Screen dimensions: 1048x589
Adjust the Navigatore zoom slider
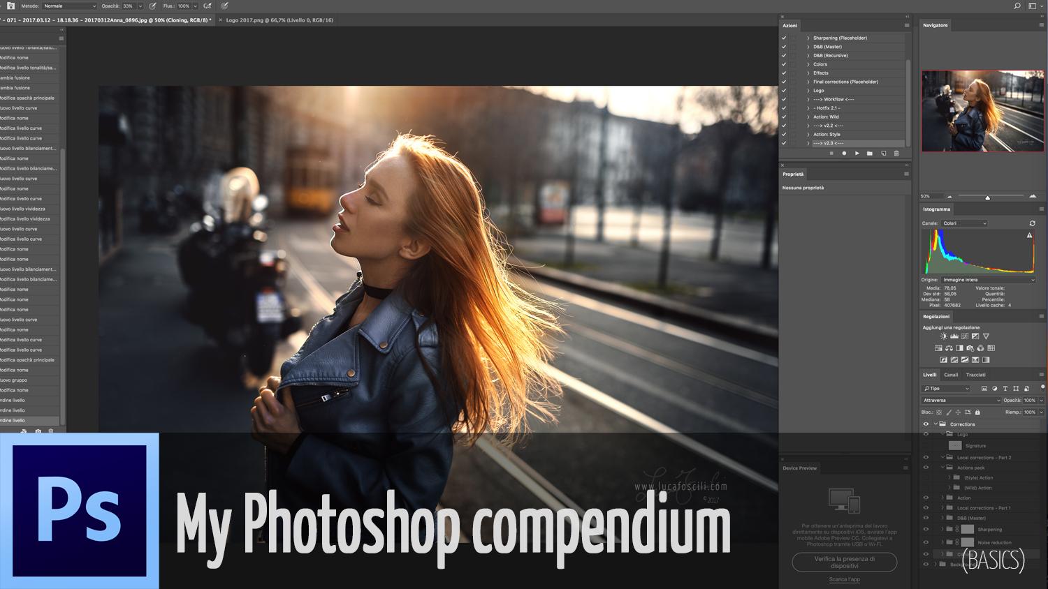pos(987,197)
